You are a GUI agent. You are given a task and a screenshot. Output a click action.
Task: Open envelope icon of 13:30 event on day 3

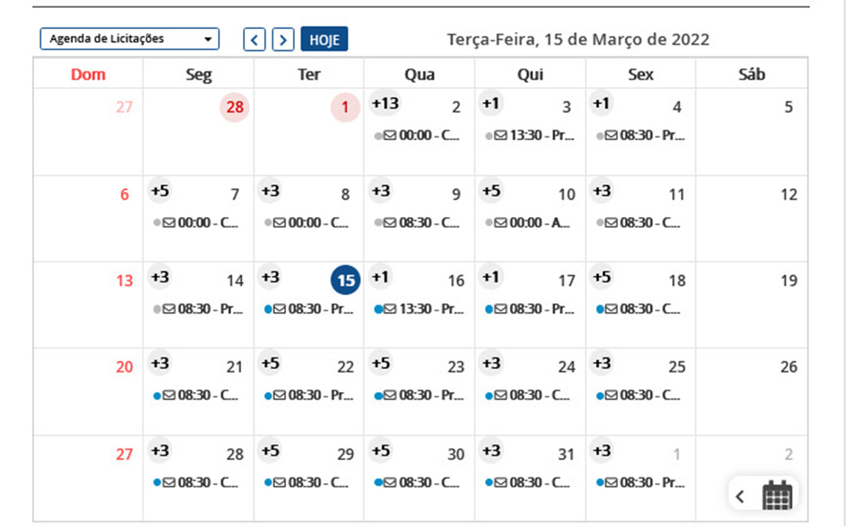(501, 135)
